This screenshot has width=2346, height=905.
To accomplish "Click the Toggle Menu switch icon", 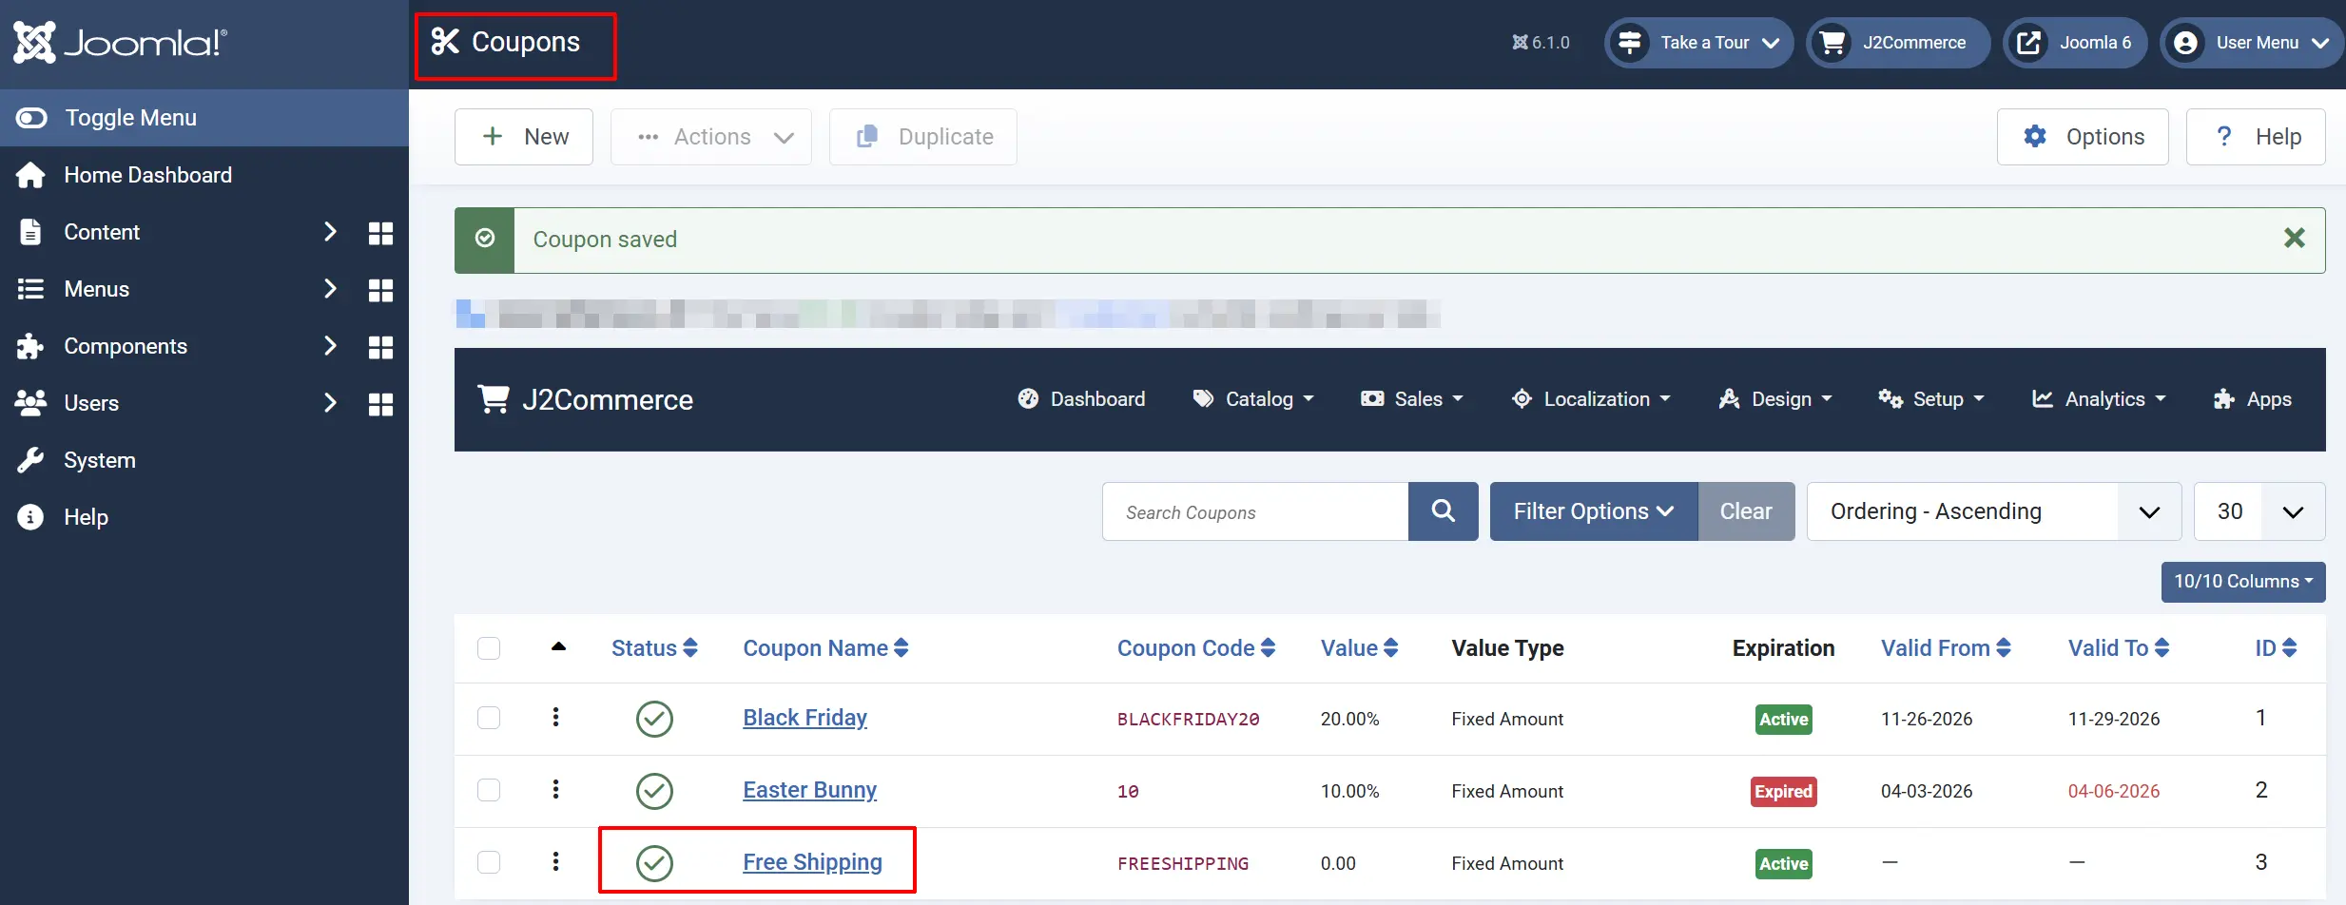I will click(31, 118).
